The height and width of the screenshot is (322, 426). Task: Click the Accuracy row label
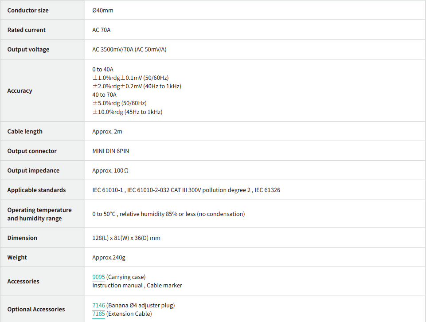[x=20, y=90]
